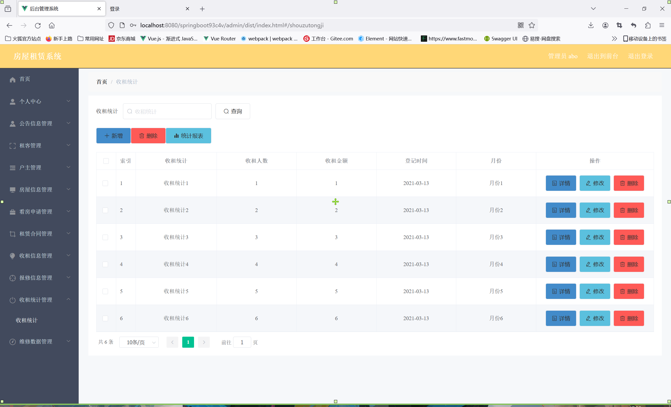This screenshot has height=407, width=671.
Task: Click the 房屋信息管理 monitor icon in sidebar
Action: (x=13, y=190)
